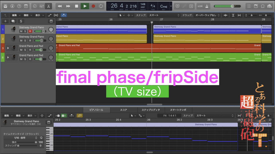The width and height of the screenshot is (275, 154).
Task: Open tracks area secondary tool dropdown
Action: (x=130, y=15)
